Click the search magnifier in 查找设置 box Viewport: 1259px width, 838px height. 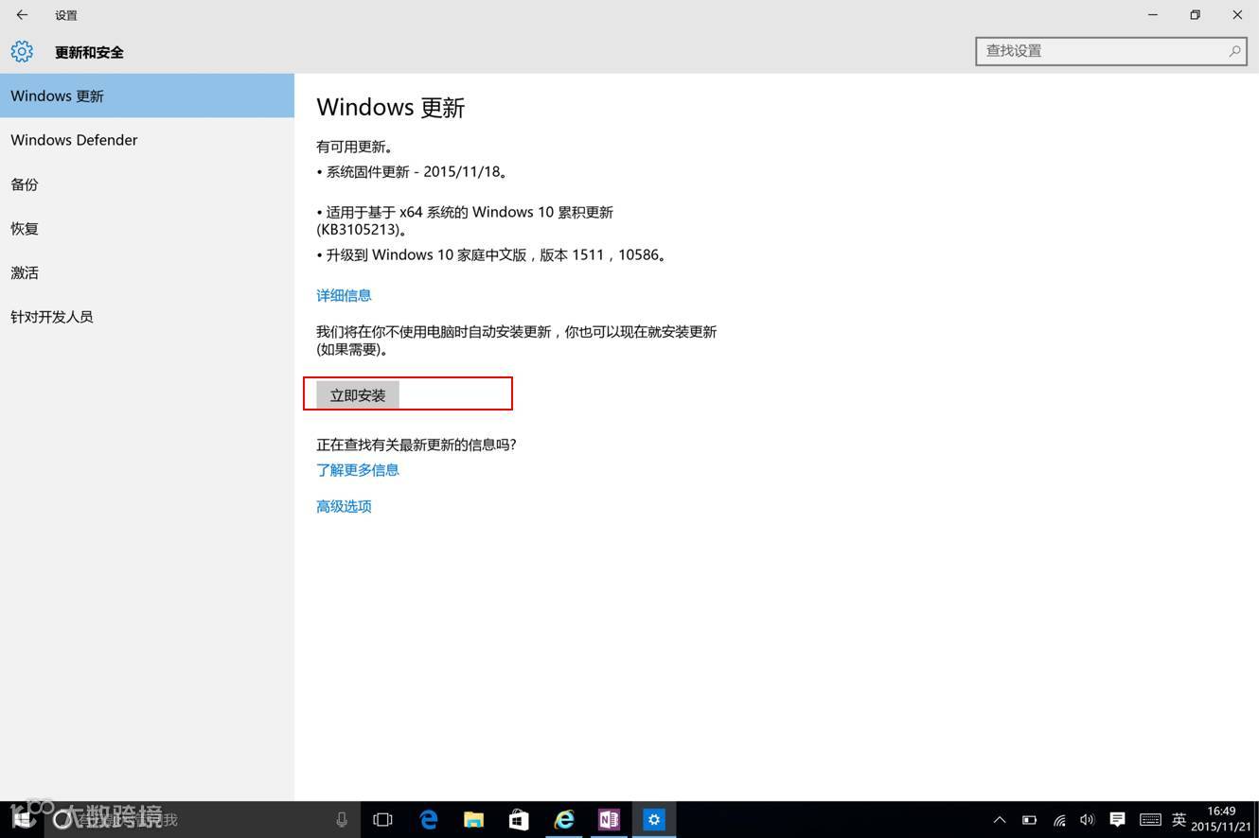(1234, 51)
